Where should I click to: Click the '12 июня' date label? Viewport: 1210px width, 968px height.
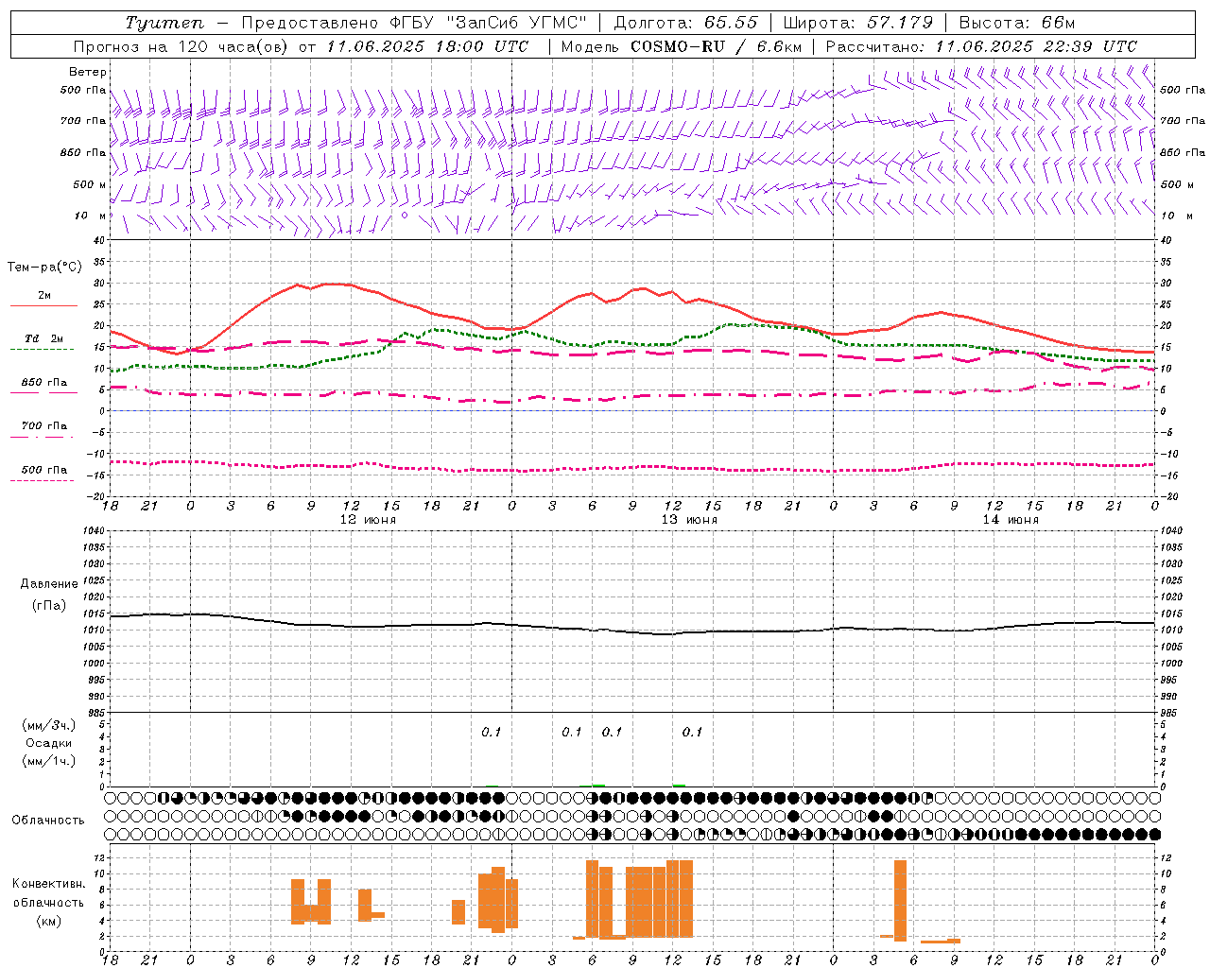tap(368, 520)
